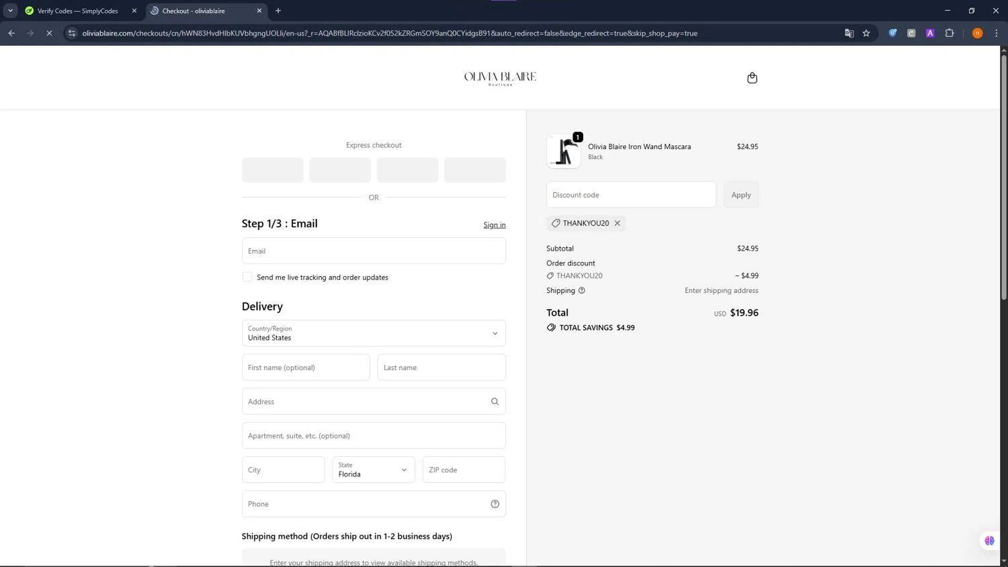Image resolution: width=1008 pixels, height=567 pixels.
Task: Expand the Country/Region dropdown
Action: pyautogui.click(x=374, y=333)
